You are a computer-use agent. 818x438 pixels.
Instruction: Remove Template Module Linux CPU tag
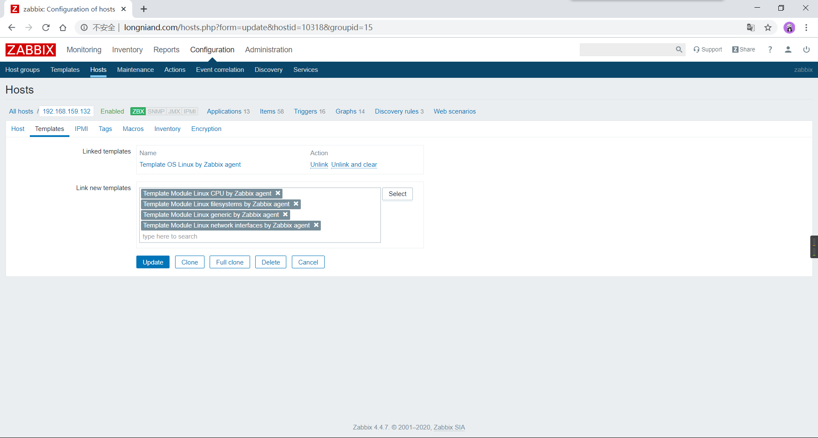(x=278, y=193)
